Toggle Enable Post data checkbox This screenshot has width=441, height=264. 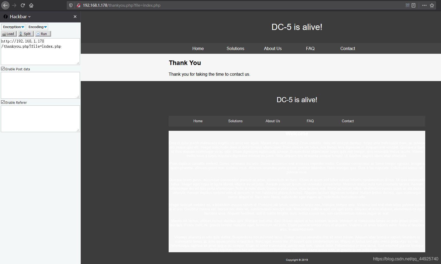pyautogui.click(x=3, y=69)
